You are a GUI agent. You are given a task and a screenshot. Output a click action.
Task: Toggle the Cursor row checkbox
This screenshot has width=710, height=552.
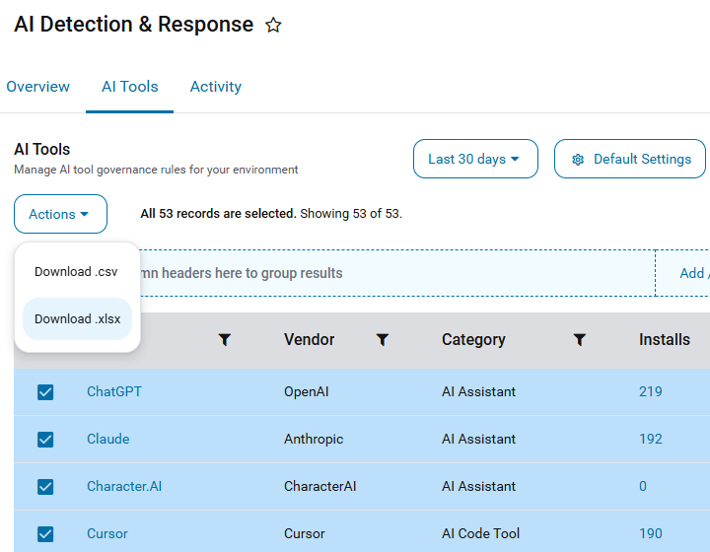45,534
